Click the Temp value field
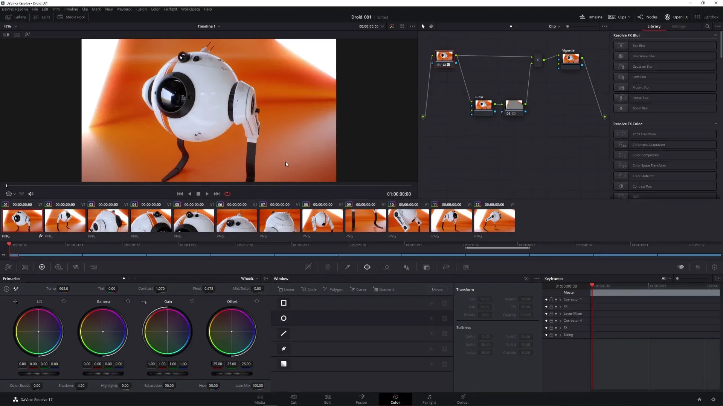The width and height of the screenshot is (723, 406). click(63, 289)
